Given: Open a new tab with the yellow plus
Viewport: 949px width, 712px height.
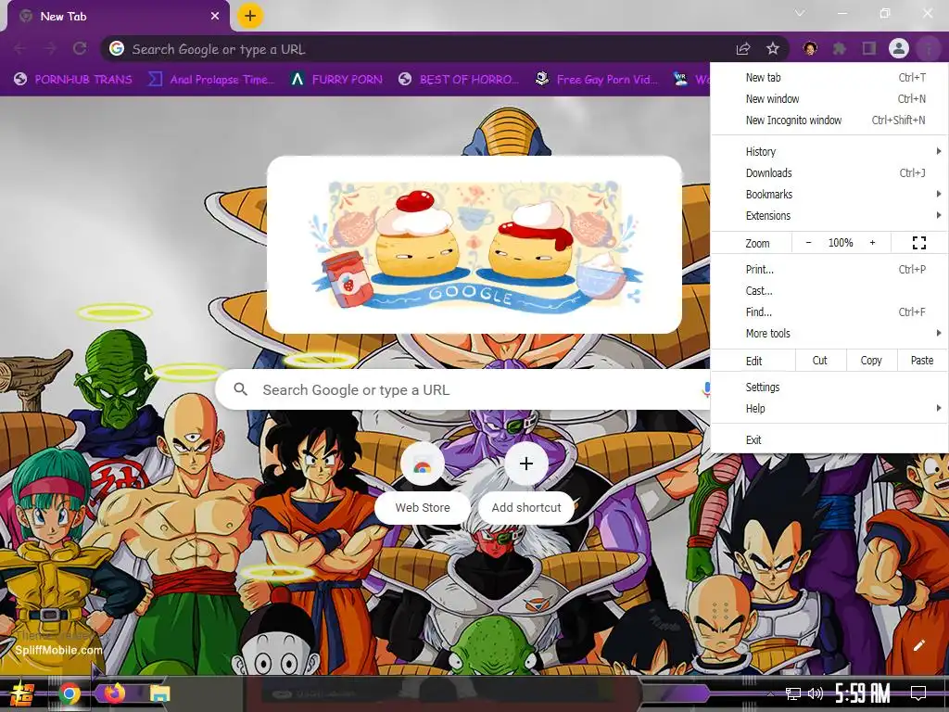Looking at the screenshot, I should [x=250, y=16].
